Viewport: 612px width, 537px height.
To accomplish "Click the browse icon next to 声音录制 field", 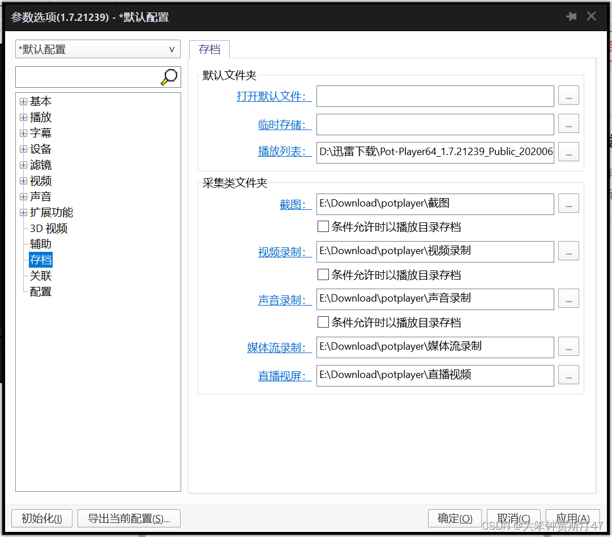I will coord(568,299).
